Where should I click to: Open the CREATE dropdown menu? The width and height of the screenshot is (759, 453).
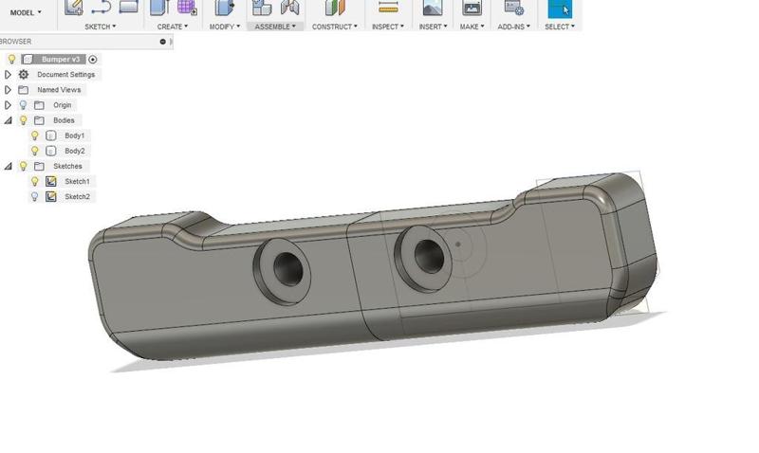(x=173, y=27)
